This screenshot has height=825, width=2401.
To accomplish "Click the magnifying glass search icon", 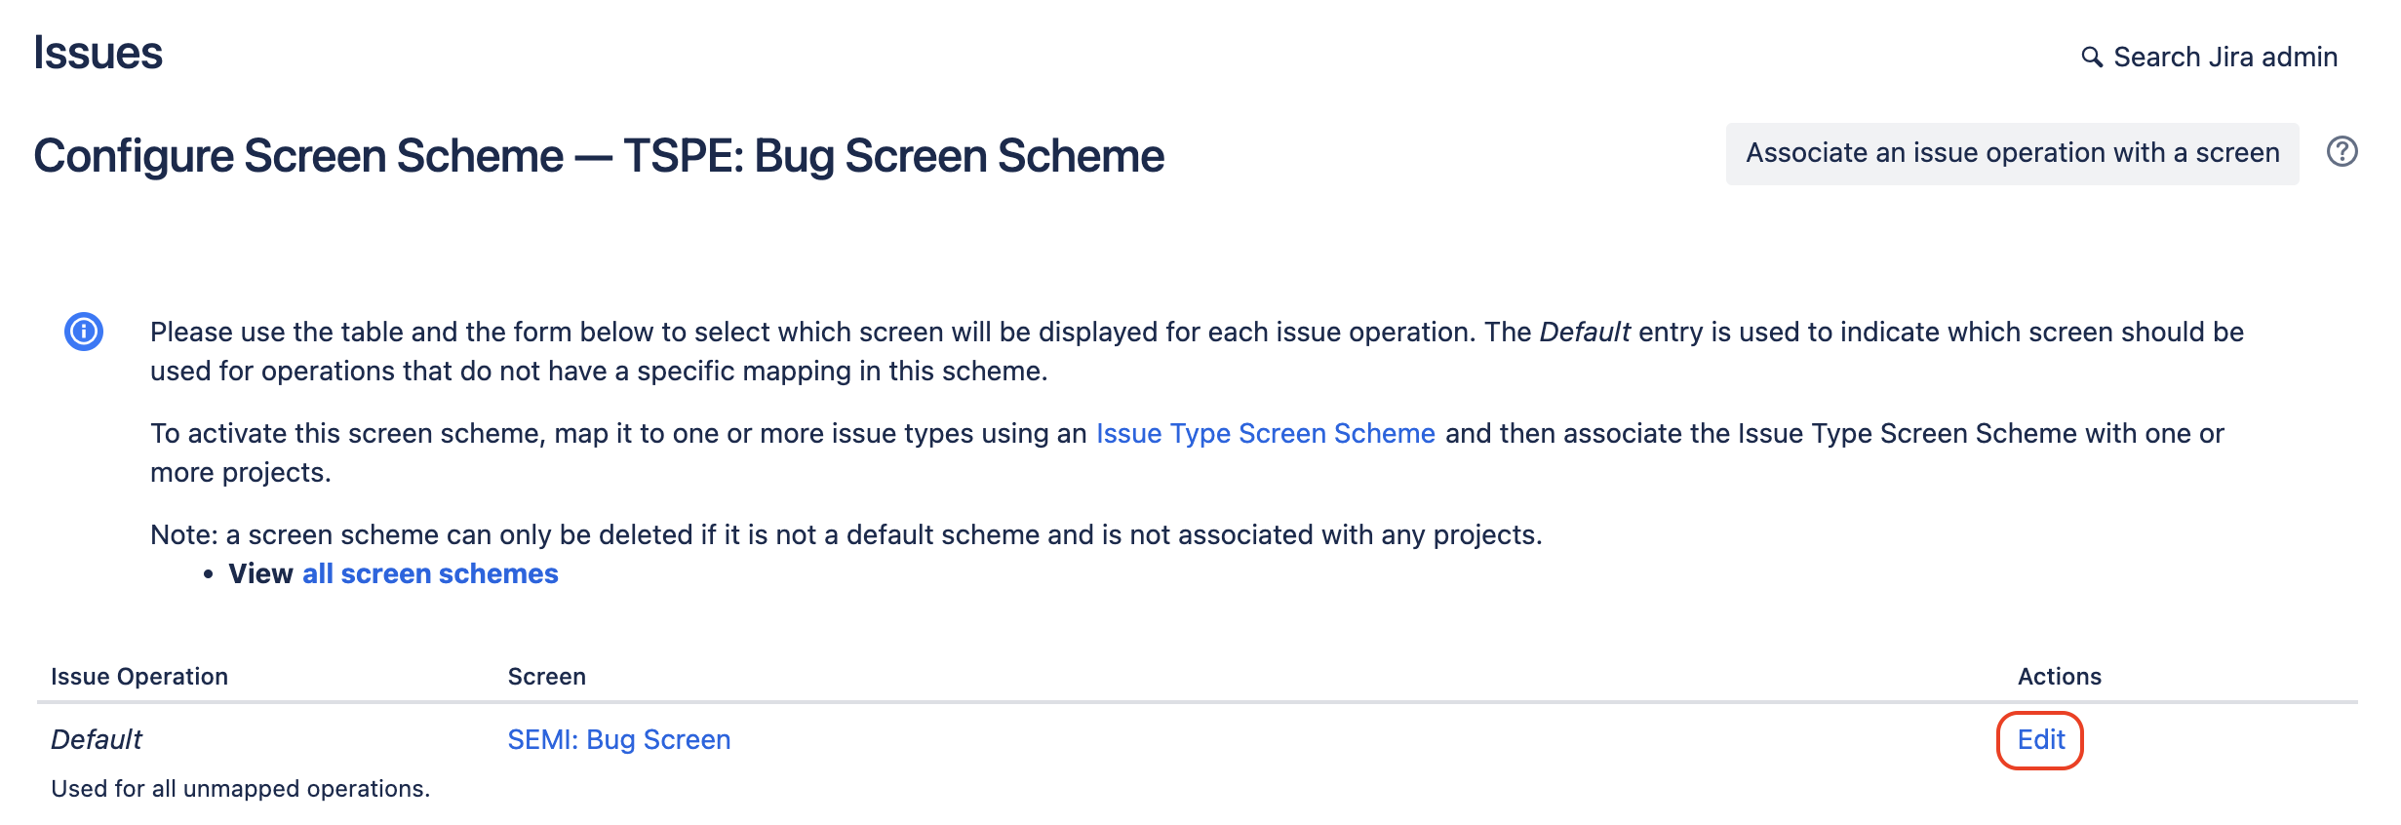I will 2090,57.
